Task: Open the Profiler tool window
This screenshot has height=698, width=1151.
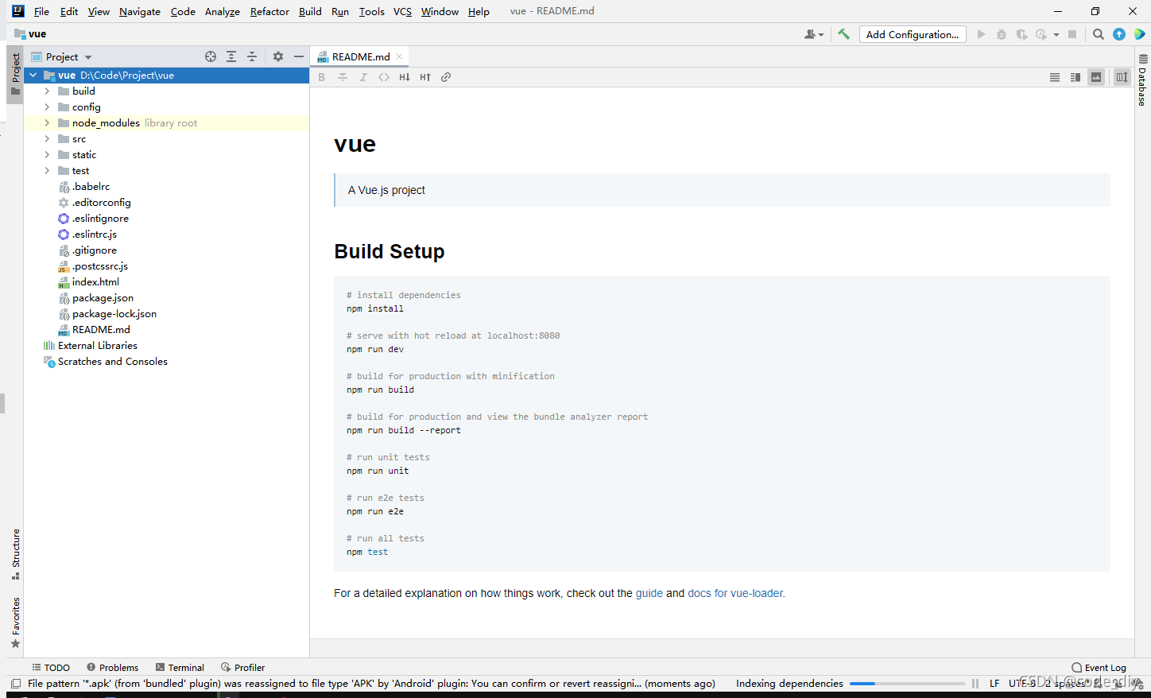Action: point(243,668)
